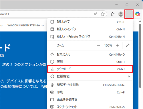Expand the 拡張機能 submenu arrow

(129, 76)
